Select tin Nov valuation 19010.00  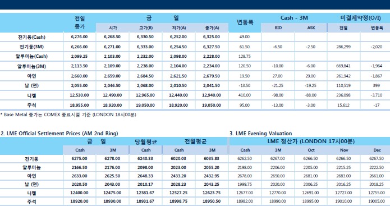point(343,201)
